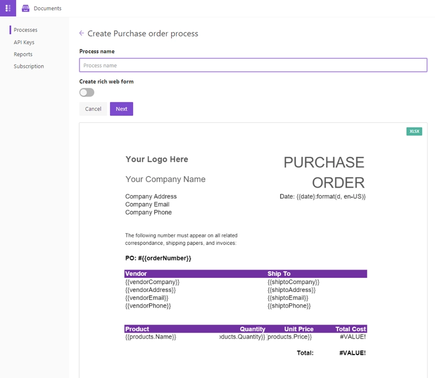Viewport: 435px width, 378px height.
Task: Click the PURCHASE ORDER heading in the preview
Action: (x=324, y=172)
